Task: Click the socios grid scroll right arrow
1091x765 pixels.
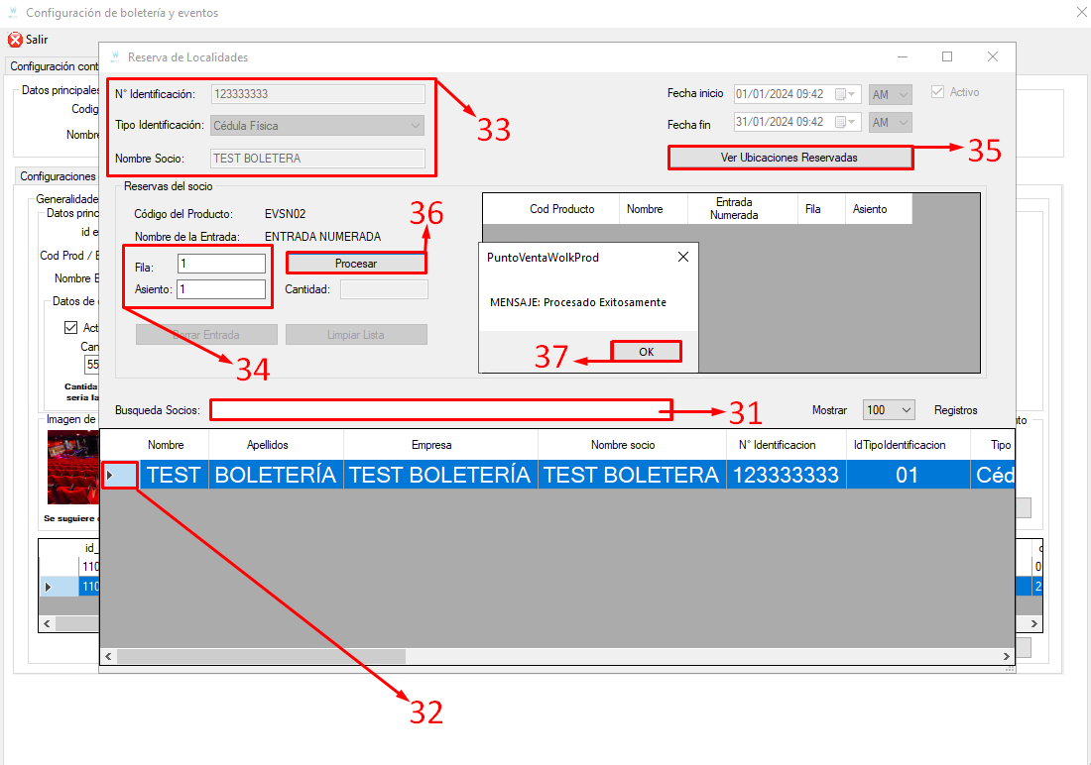Action: coord(1006,656)
